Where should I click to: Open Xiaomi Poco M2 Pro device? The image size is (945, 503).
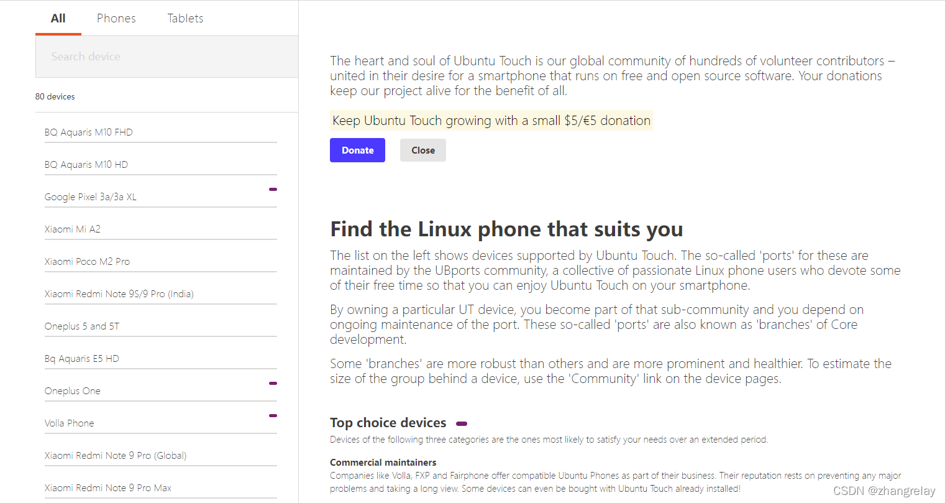click(x=161, y=261)
